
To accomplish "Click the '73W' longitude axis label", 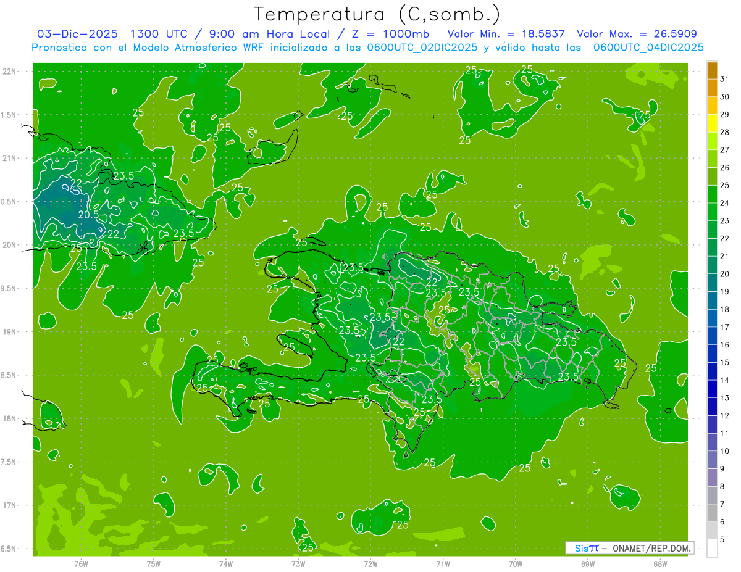I will coord(298,563).
